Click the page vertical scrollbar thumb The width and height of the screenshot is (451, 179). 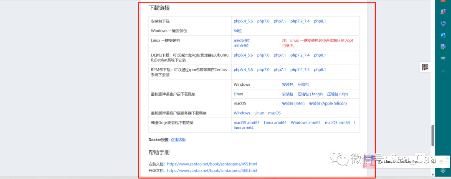[x=433, y=136]
